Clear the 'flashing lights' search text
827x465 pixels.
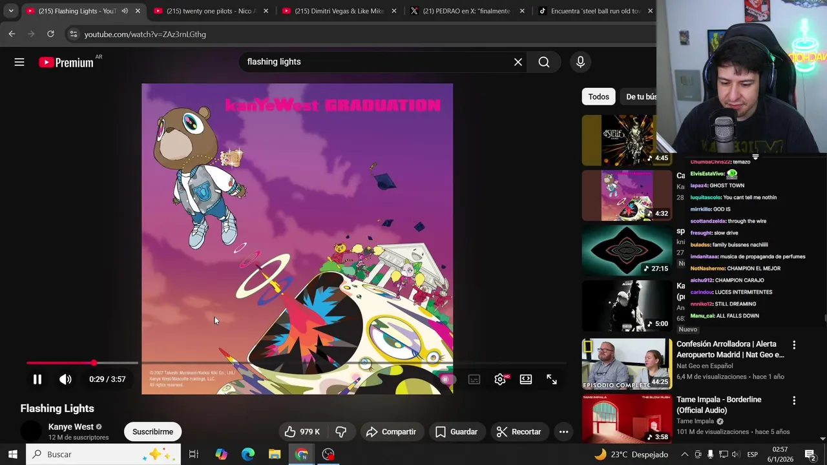pos(518,62)
